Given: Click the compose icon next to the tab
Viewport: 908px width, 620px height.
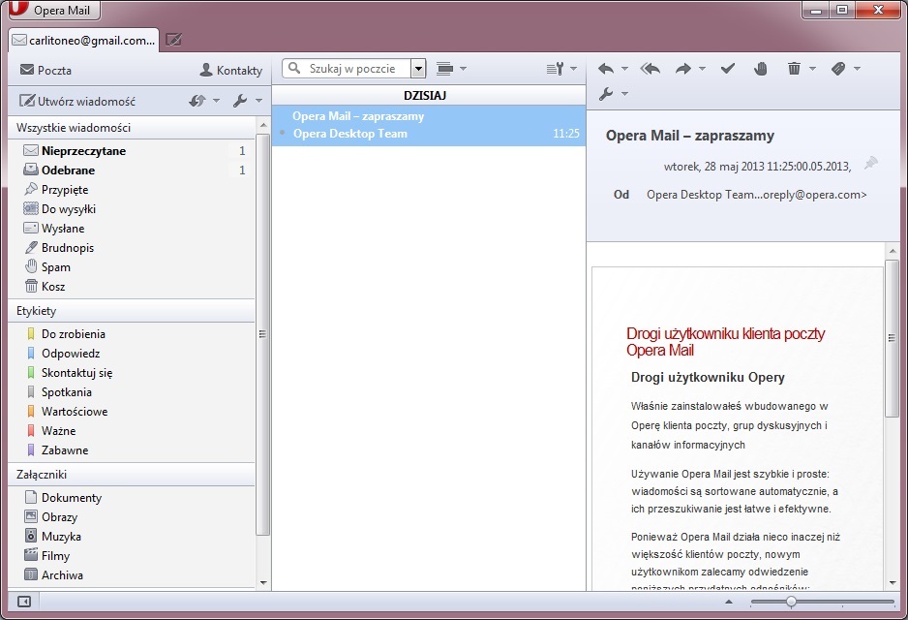Looking at the screenshot, I should 173,40.
